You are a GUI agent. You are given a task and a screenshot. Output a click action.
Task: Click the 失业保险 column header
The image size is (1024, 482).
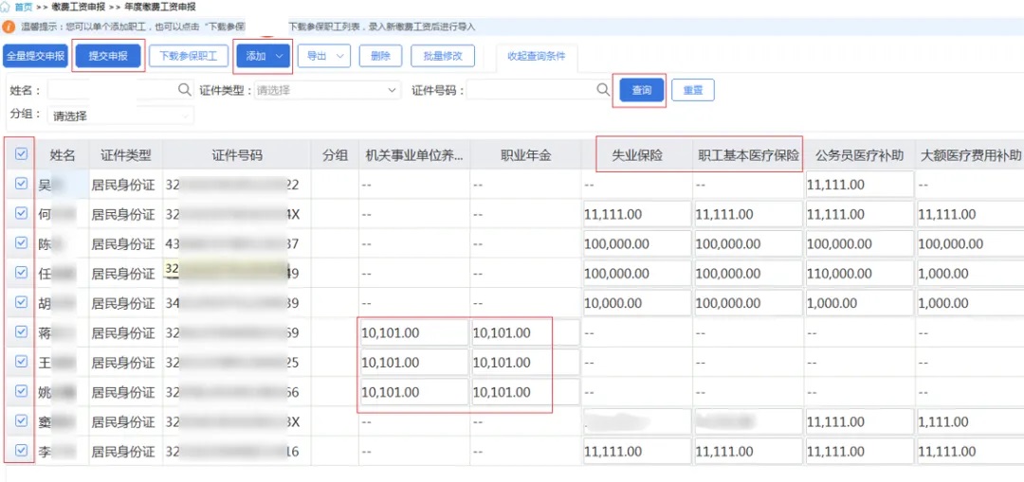636,155
